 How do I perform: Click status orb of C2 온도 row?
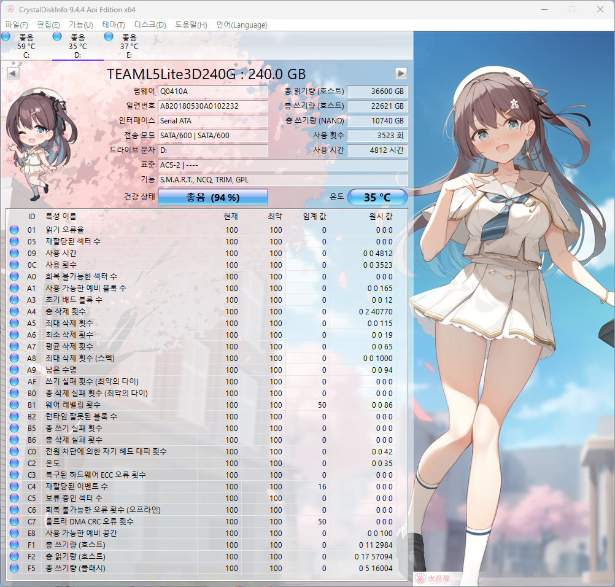(14, 463)
